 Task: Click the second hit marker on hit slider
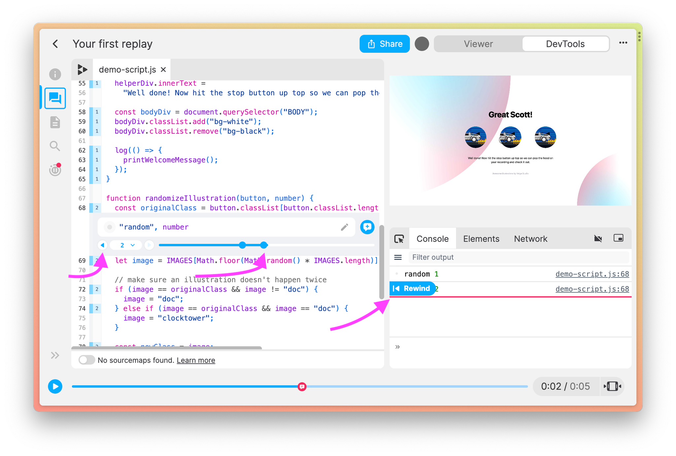point(264,245)
